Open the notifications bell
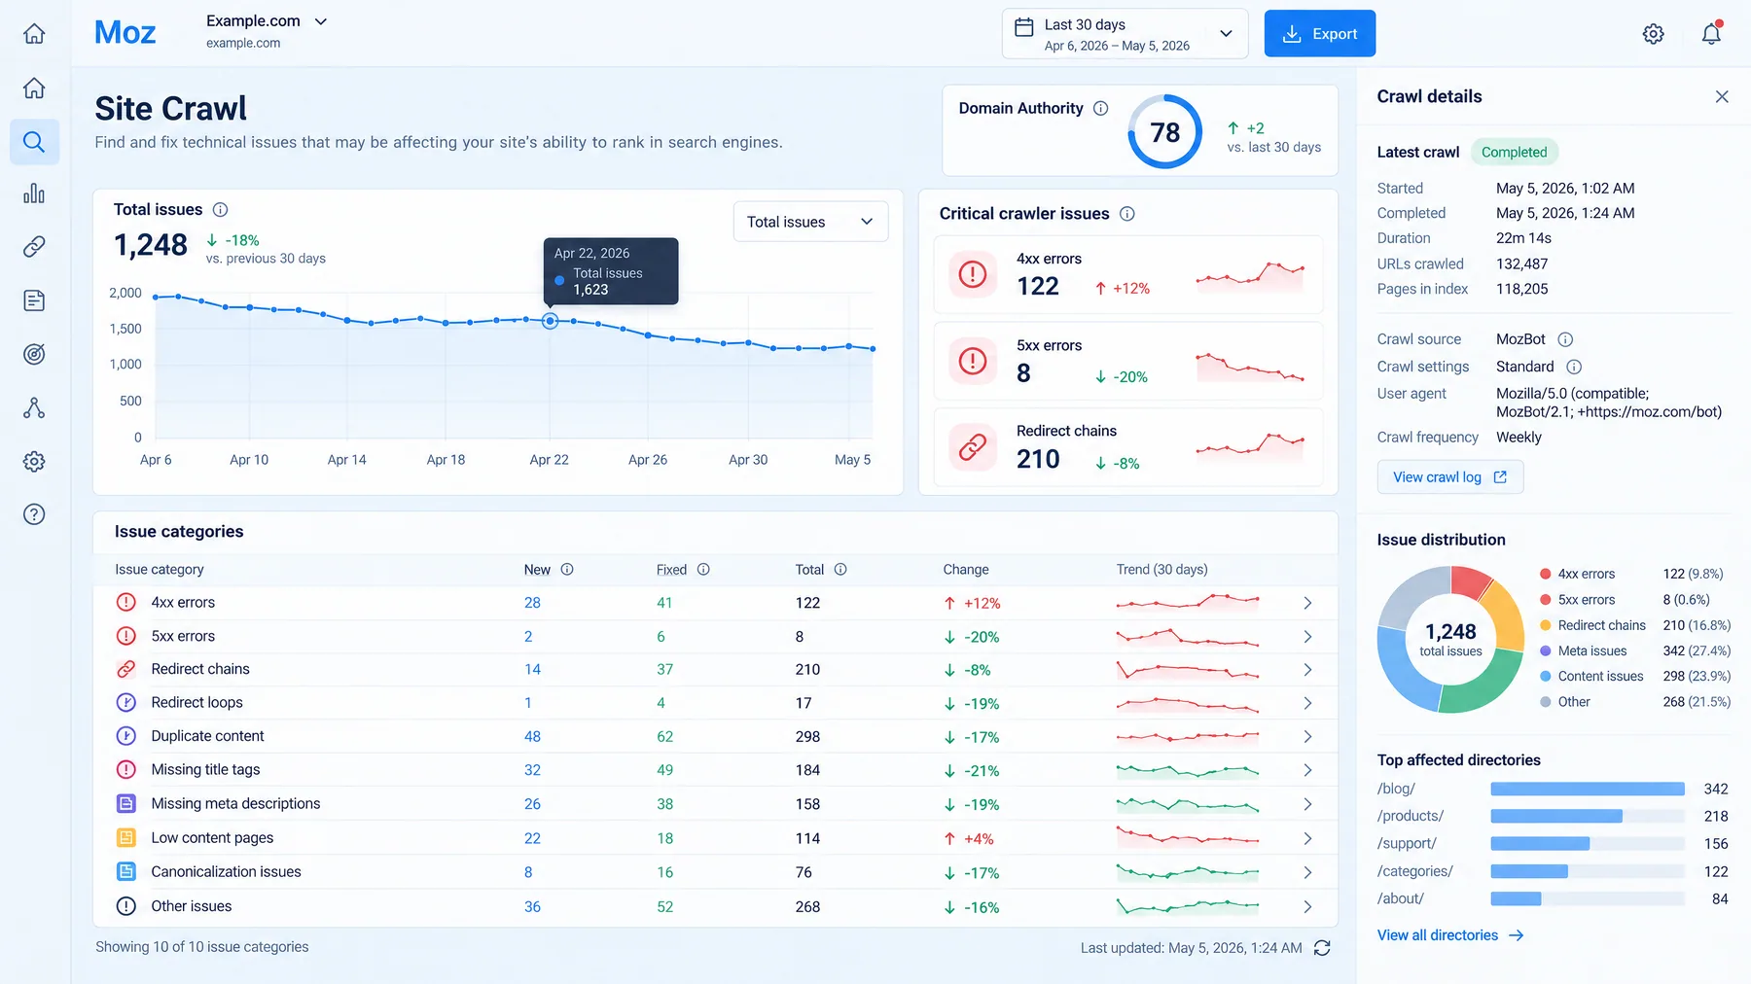 (x=1711, y=34)
